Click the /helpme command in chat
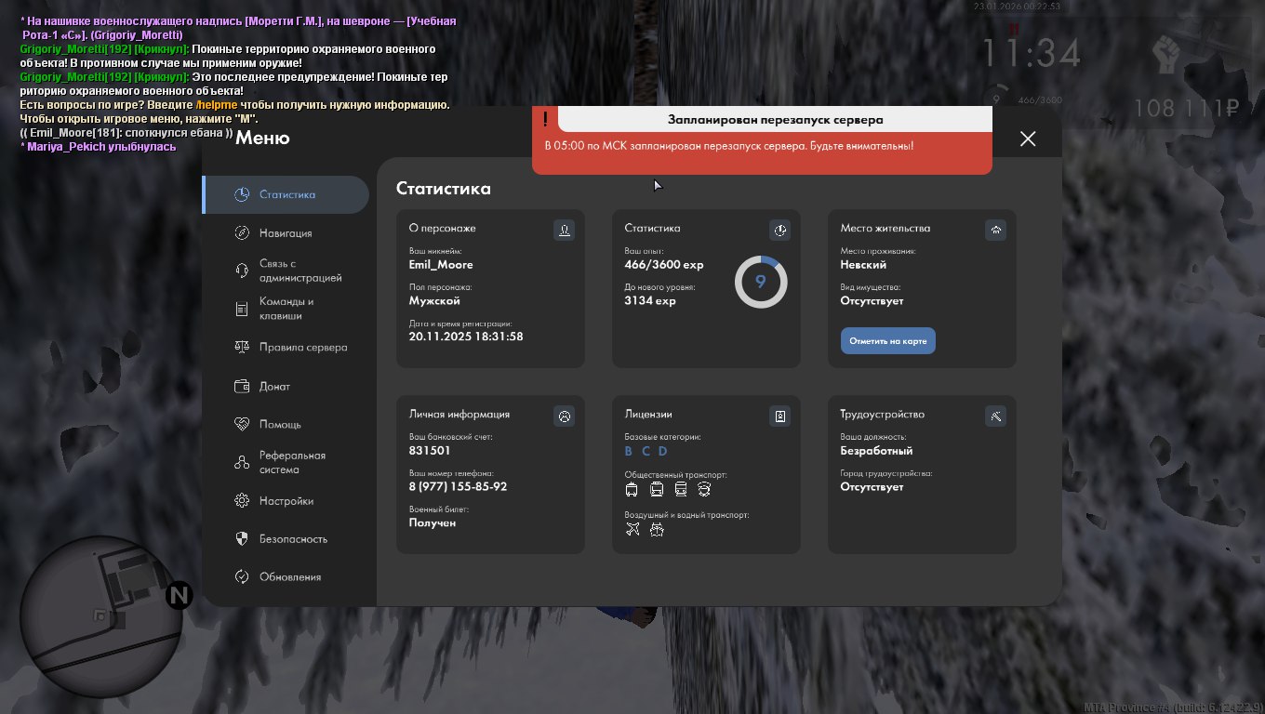This screenshot has height=714, width=1265. pyautogui.click(x=217, y=105)
